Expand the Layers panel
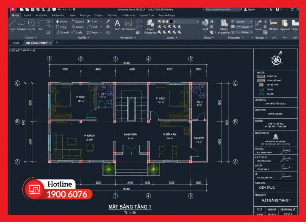 [172, 38]
